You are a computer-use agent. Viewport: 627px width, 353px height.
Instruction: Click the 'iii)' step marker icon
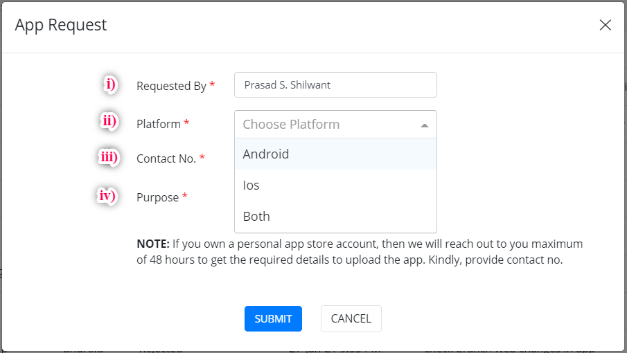[108, 158]
